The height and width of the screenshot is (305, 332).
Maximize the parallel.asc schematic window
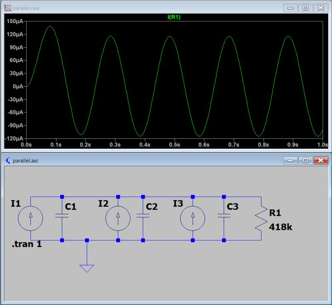coord(305,160)
